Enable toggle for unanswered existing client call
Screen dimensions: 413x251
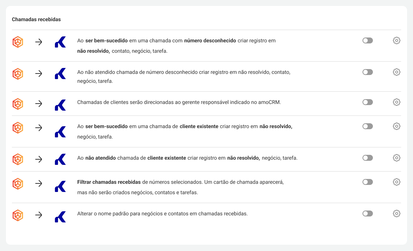pyautogui.click(x=367, y=158)
